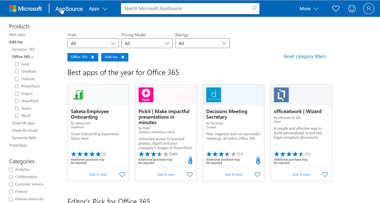Check the OneNote product filter
Viewport: 380px width, 203px height.
pyautogui.click(x=17, y=71)
